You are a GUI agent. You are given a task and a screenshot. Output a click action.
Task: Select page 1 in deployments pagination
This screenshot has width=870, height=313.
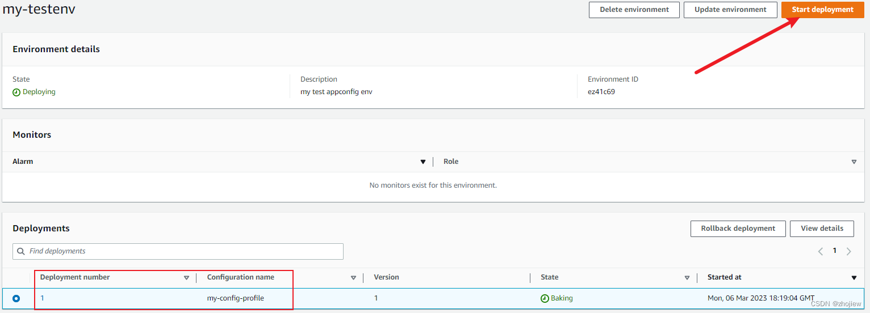[834, 251]
